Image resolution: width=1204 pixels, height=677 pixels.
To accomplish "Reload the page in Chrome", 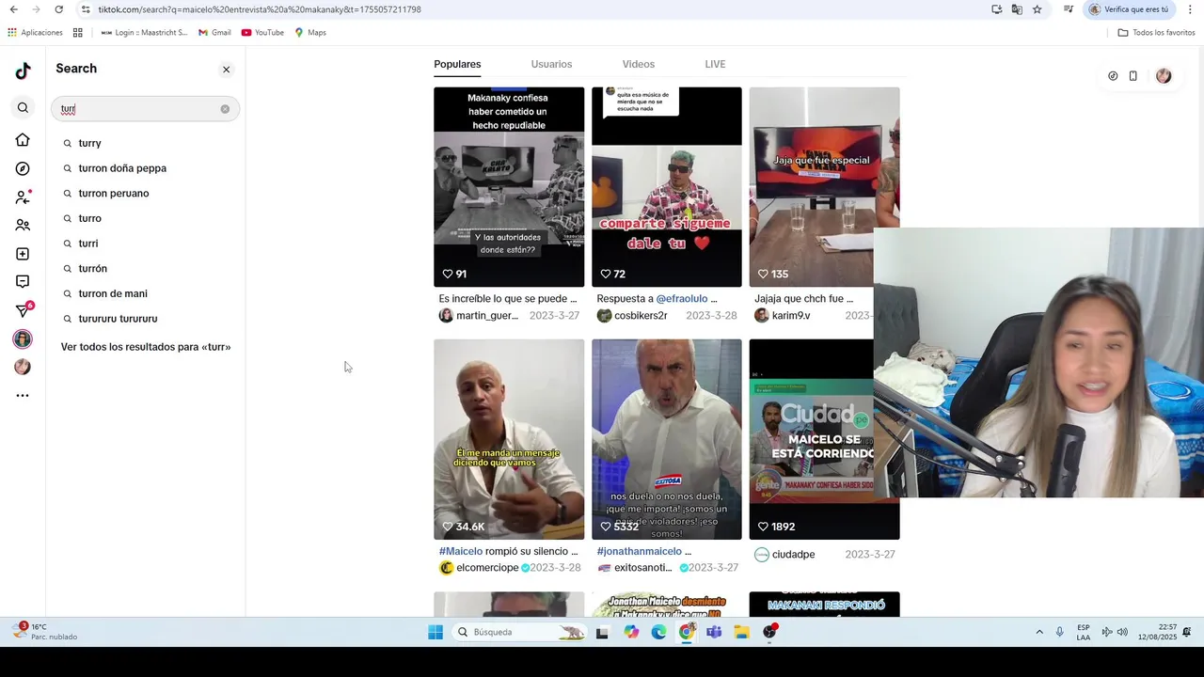I will pyautogui.click(x=58, y=9).
